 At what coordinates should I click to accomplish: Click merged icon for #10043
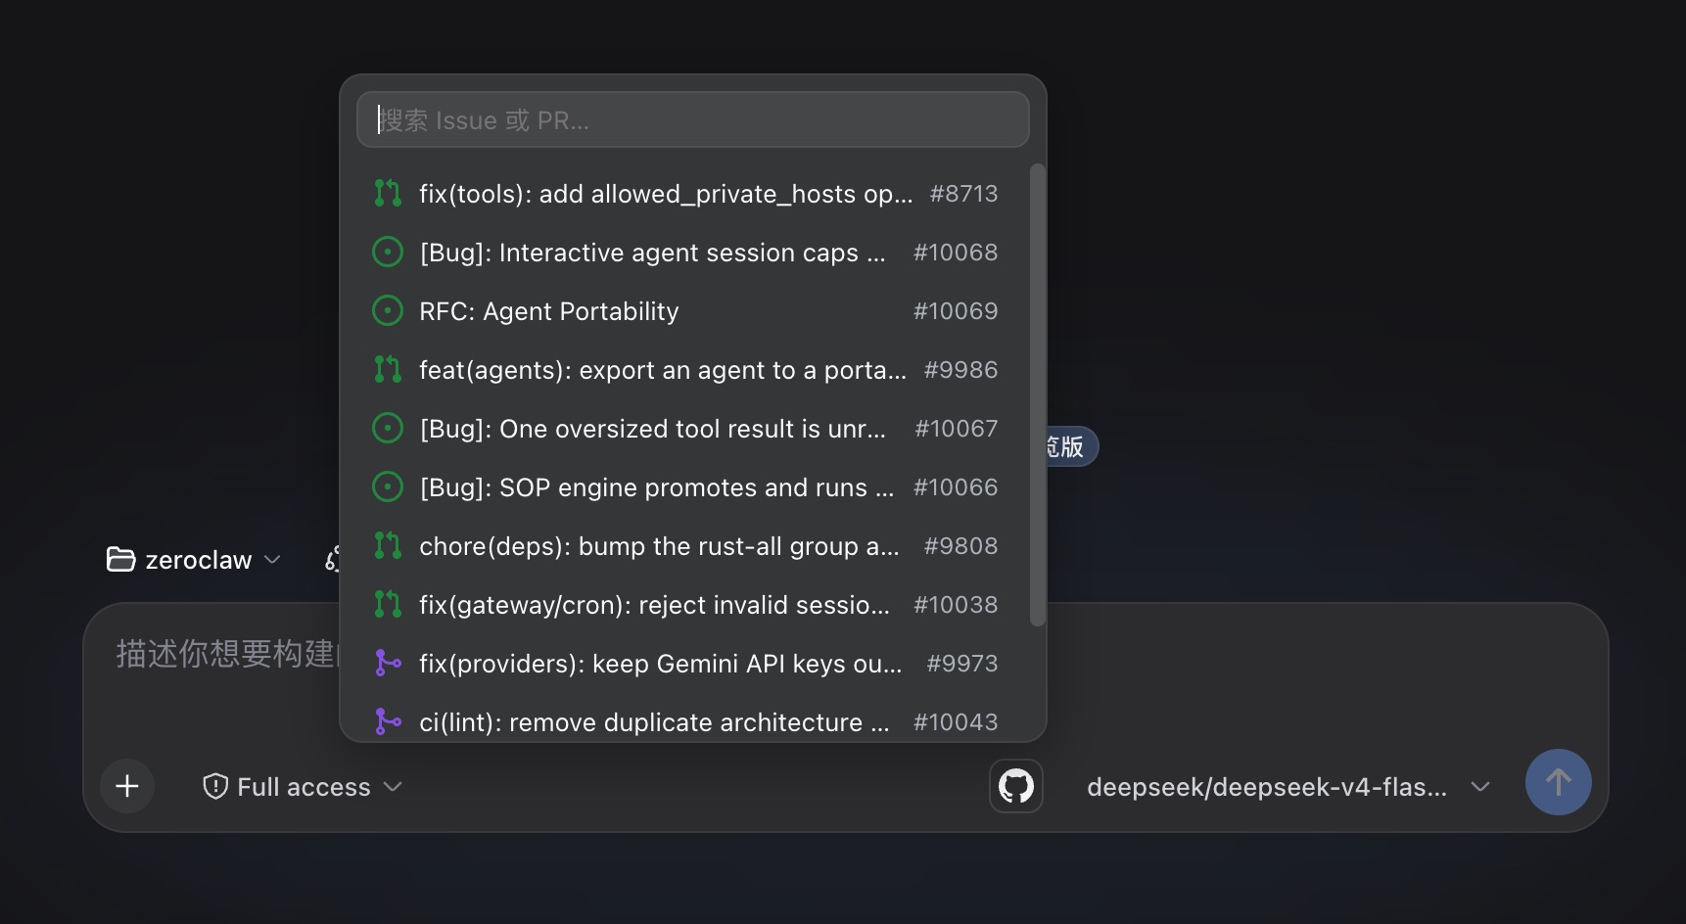click(388, 722)
